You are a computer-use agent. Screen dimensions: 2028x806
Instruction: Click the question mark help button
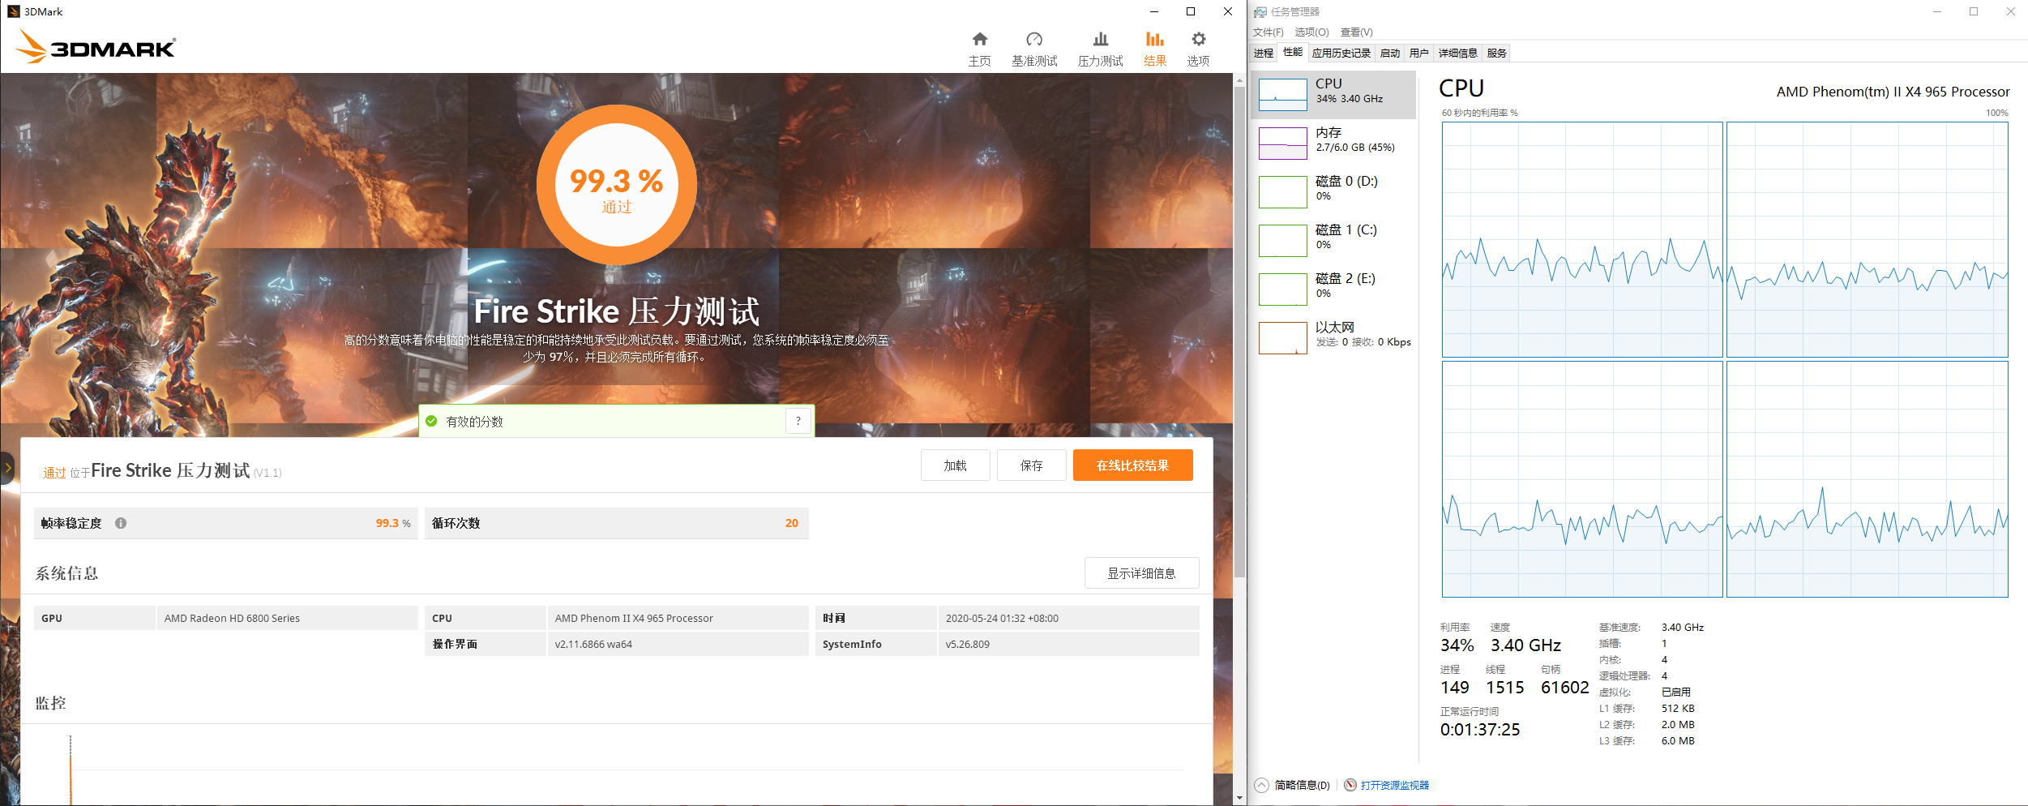pyautogui.click(x=798, y=421)
